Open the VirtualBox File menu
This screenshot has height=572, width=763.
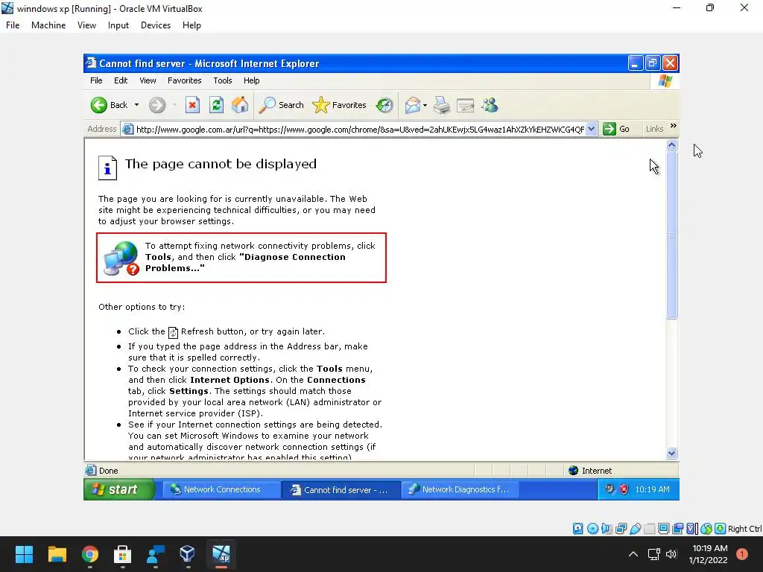[13, 25]
